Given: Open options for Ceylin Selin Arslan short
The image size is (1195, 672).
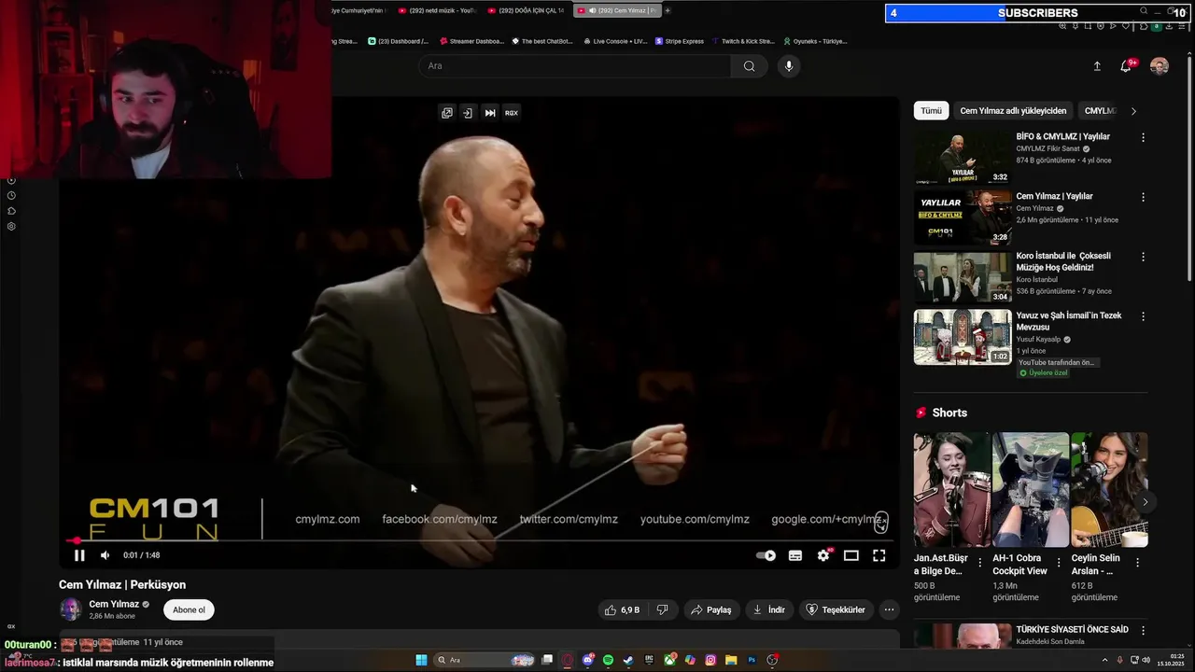Looking at the screenshot, I should [1137, 563].
